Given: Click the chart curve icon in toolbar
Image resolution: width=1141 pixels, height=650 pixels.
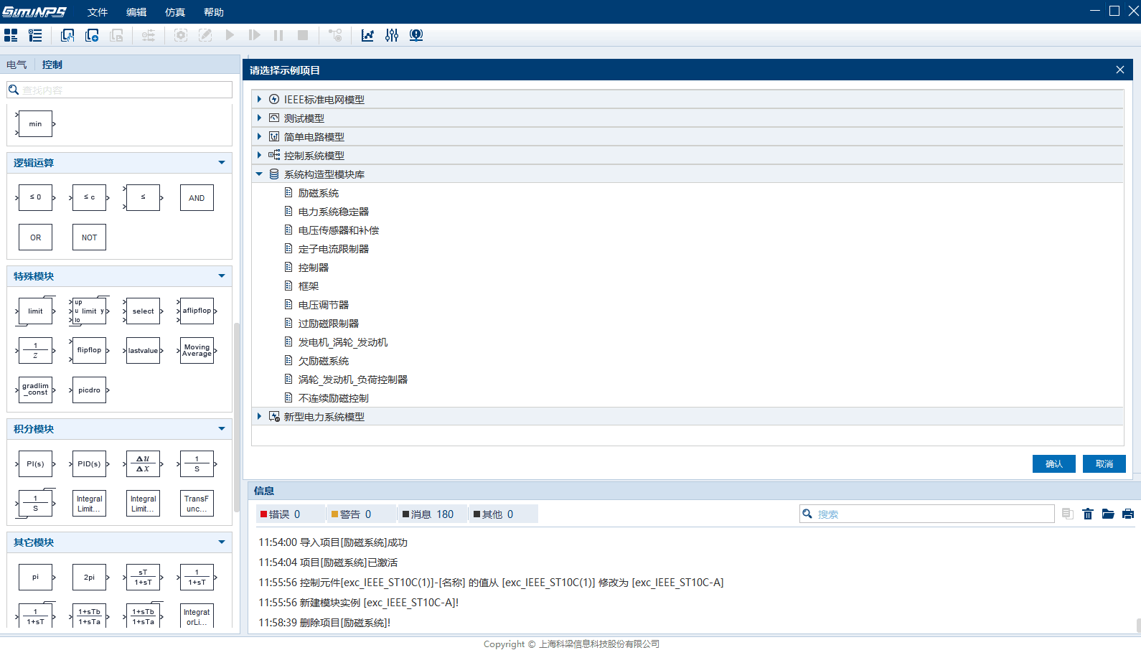Looking at the screenshot, I should 367,35.
